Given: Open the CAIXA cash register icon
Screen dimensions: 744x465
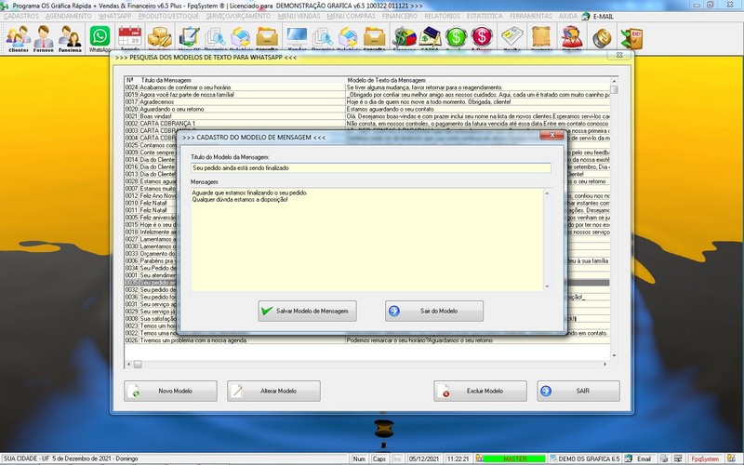Looking at the screenshot, I should pos(431,38).
